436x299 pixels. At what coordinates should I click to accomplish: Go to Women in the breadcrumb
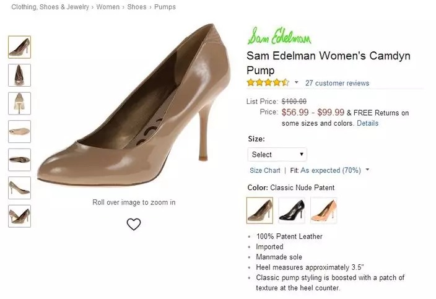[x=107, y=7]
